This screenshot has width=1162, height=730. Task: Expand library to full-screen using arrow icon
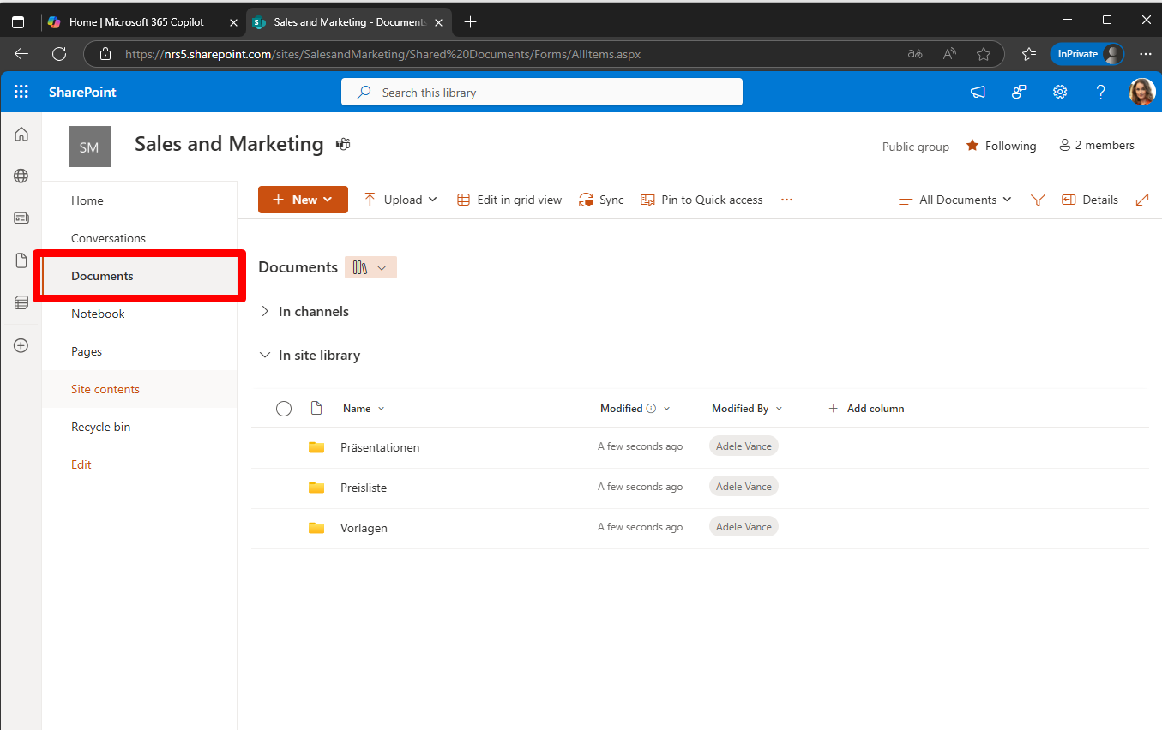[1141, 200]
